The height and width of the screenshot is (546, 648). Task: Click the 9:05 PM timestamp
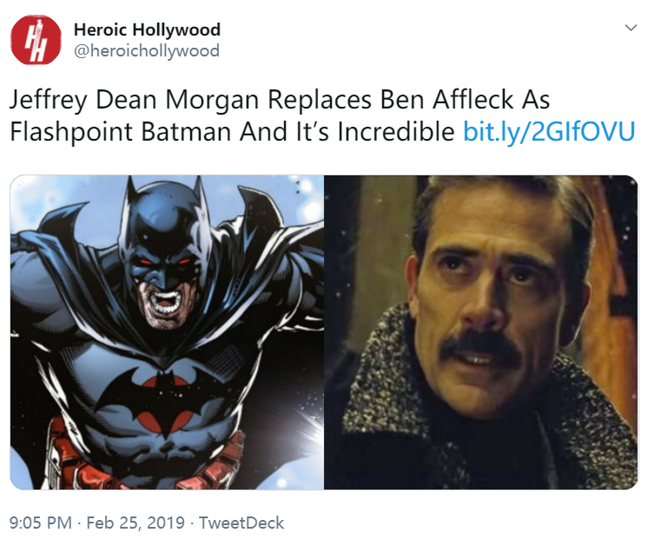41,523
